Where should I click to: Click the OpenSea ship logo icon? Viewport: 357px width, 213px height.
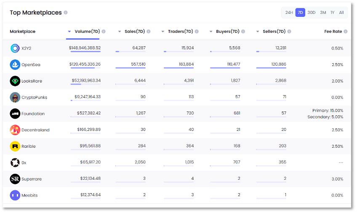point(15,64)
